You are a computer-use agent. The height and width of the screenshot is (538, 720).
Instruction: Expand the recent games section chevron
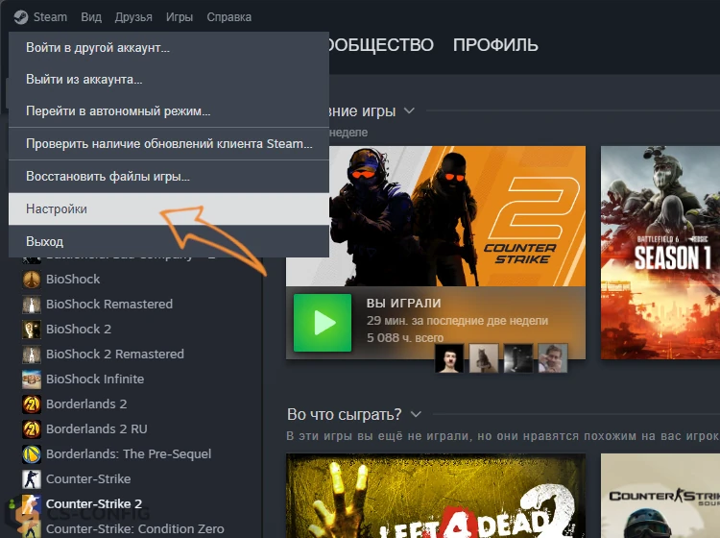coord(410,110)
